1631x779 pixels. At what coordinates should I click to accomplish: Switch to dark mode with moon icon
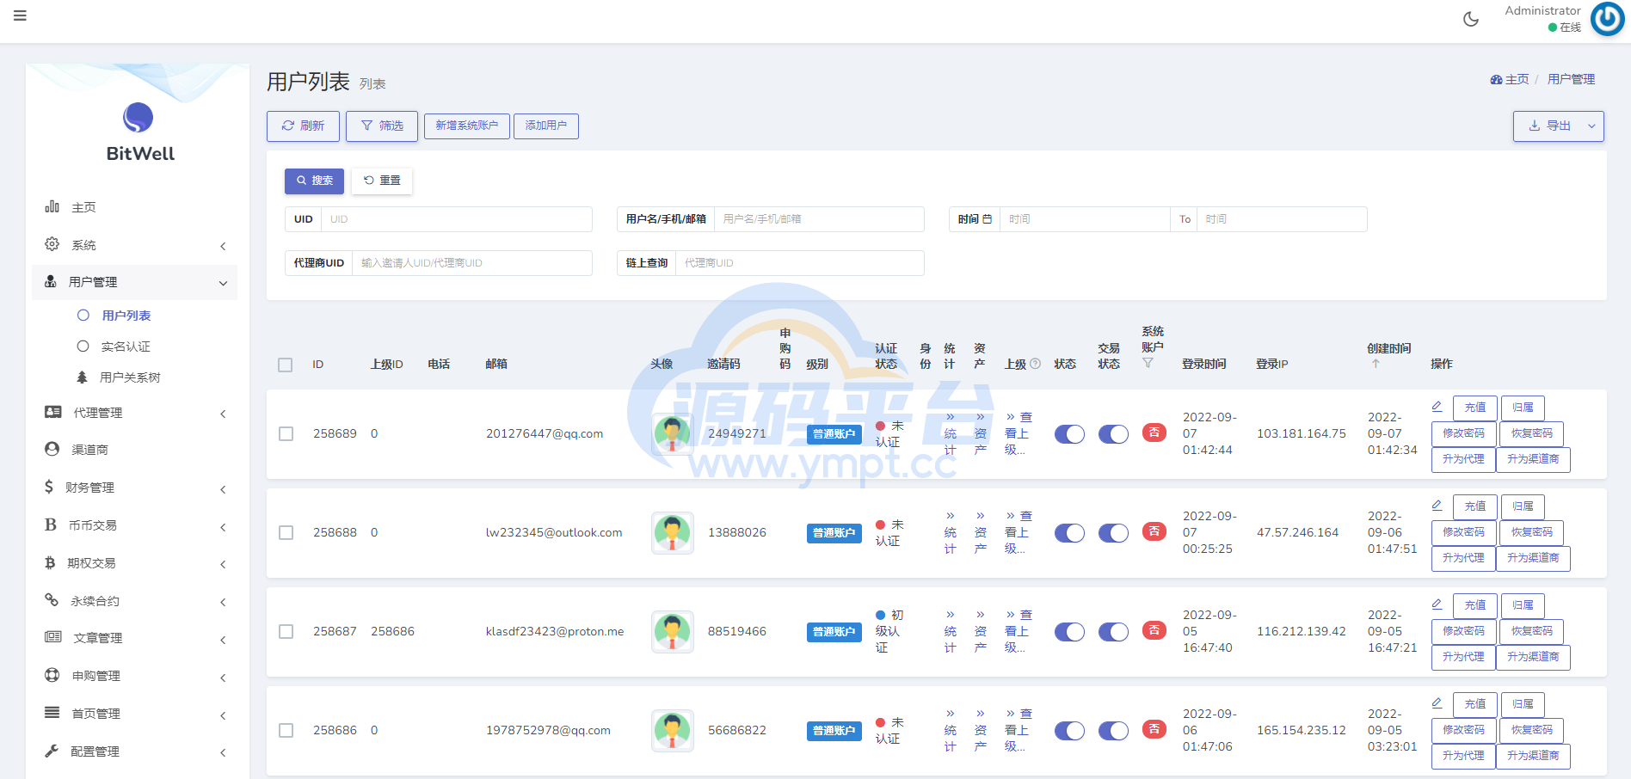(1471, 19)
